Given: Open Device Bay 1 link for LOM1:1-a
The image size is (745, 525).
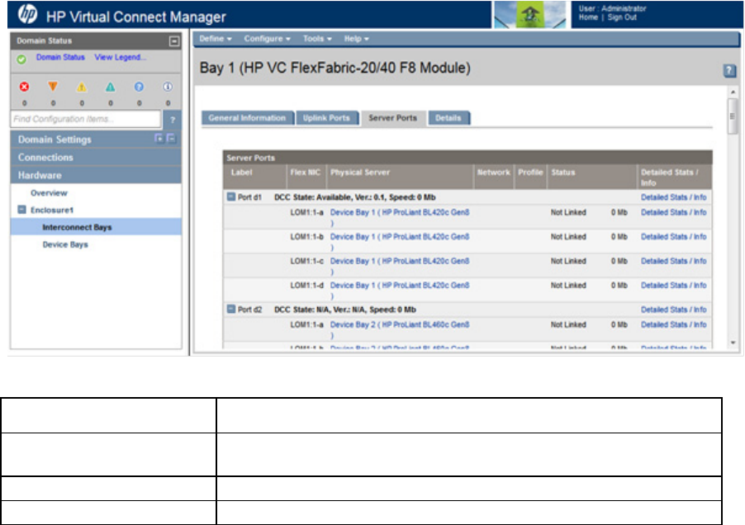Looking at the screenshot, I should tap(400, 212).
